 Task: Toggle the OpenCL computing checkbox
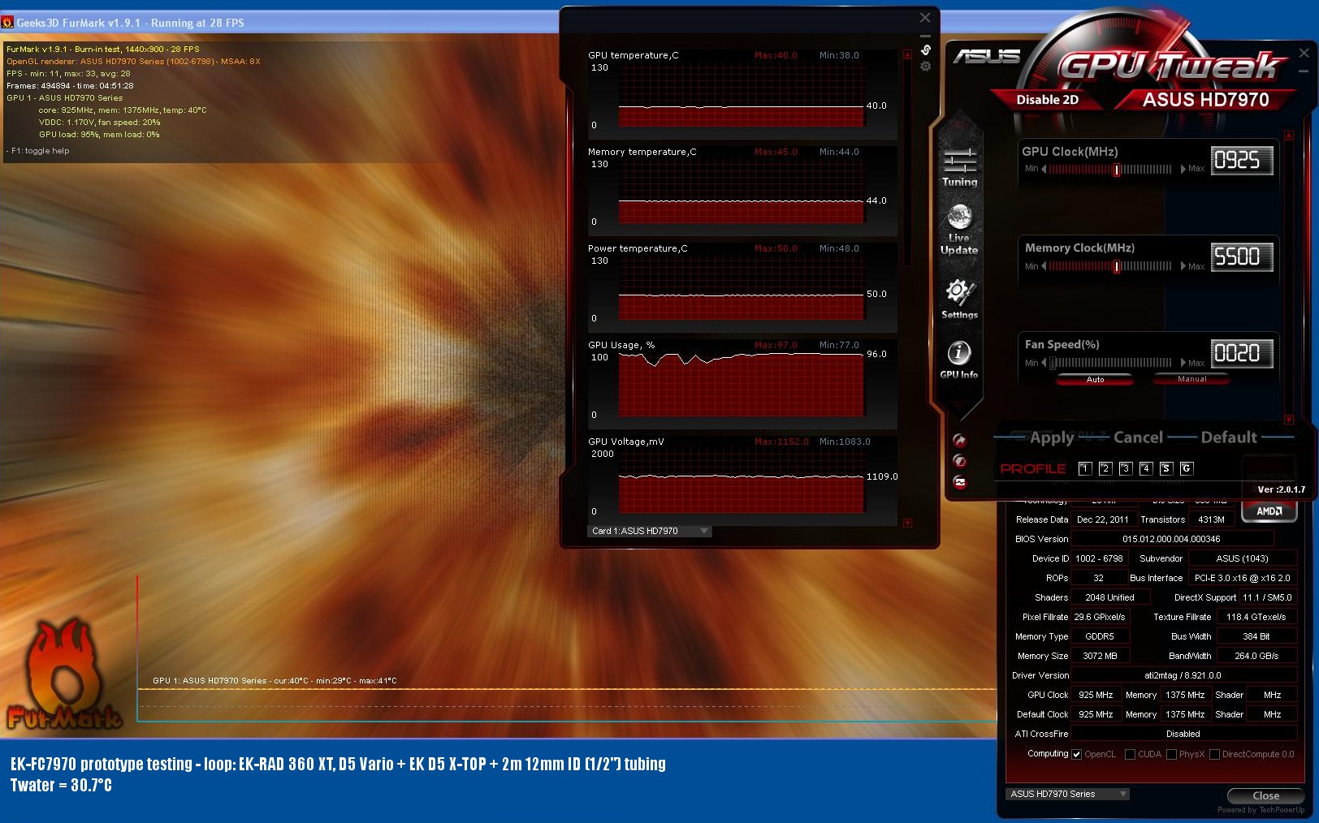(1077, 754)
